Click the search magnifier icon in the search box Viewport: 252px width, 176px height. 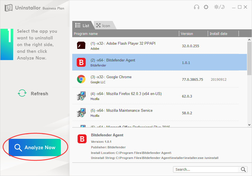coord(243,169)
